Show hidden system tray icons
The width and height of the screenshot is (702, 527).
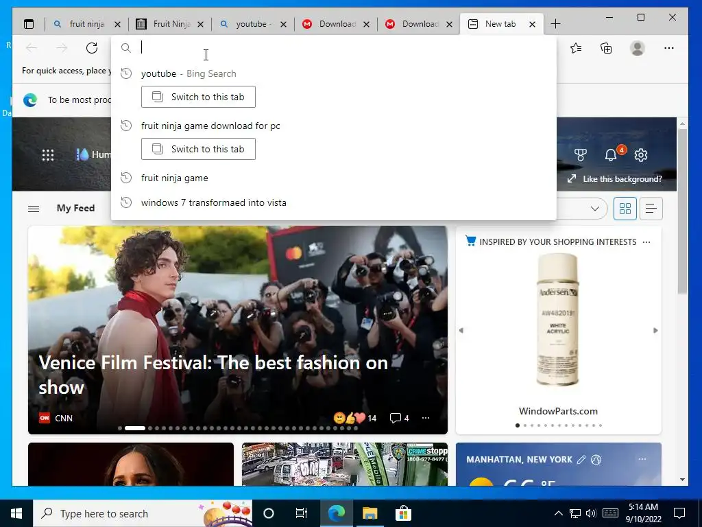558,513
